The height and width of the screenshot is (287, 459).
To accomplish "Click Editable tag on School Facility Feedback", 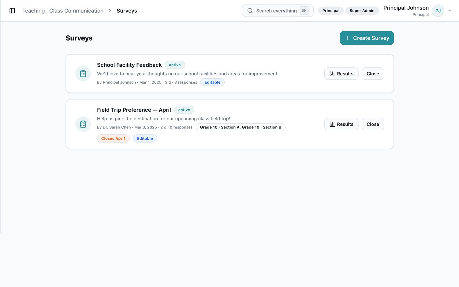I will tap(212, 82).
